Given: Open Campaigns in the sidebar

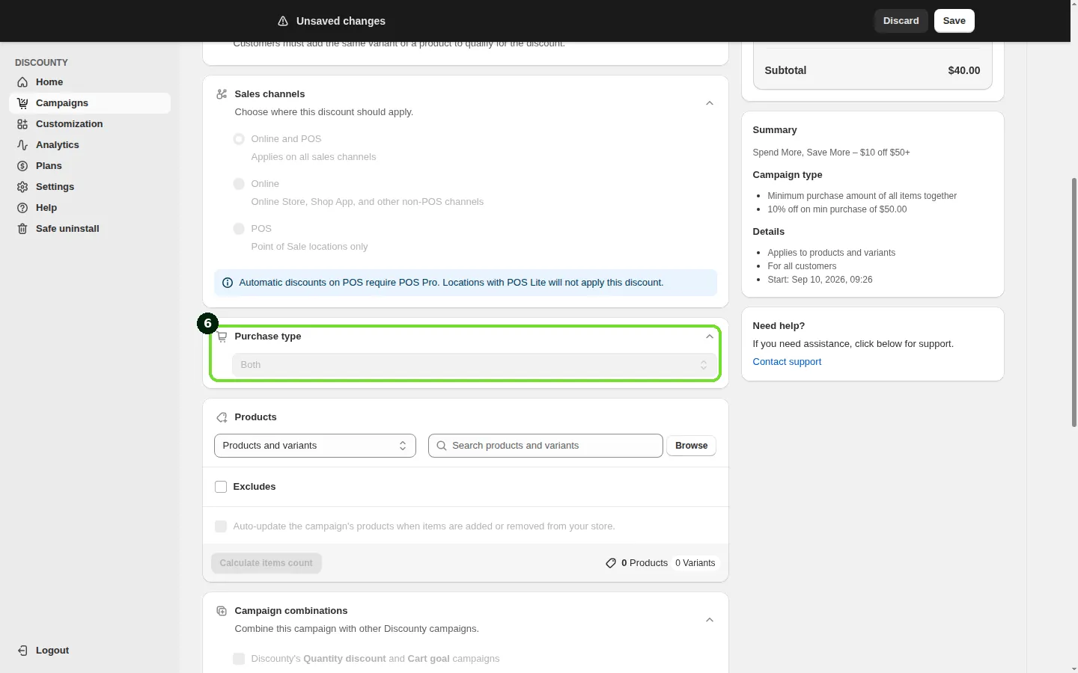Looking at the screenshot, I should point(90,103).
